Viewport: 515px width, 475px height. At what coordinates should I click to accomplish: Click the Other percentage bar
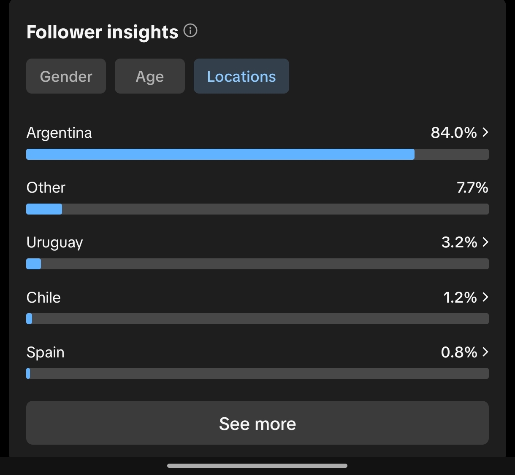click(257, 209)
